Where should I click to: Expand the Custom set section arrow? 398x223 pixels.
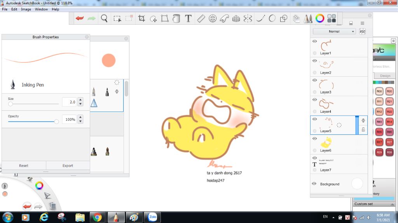(392, 204)
